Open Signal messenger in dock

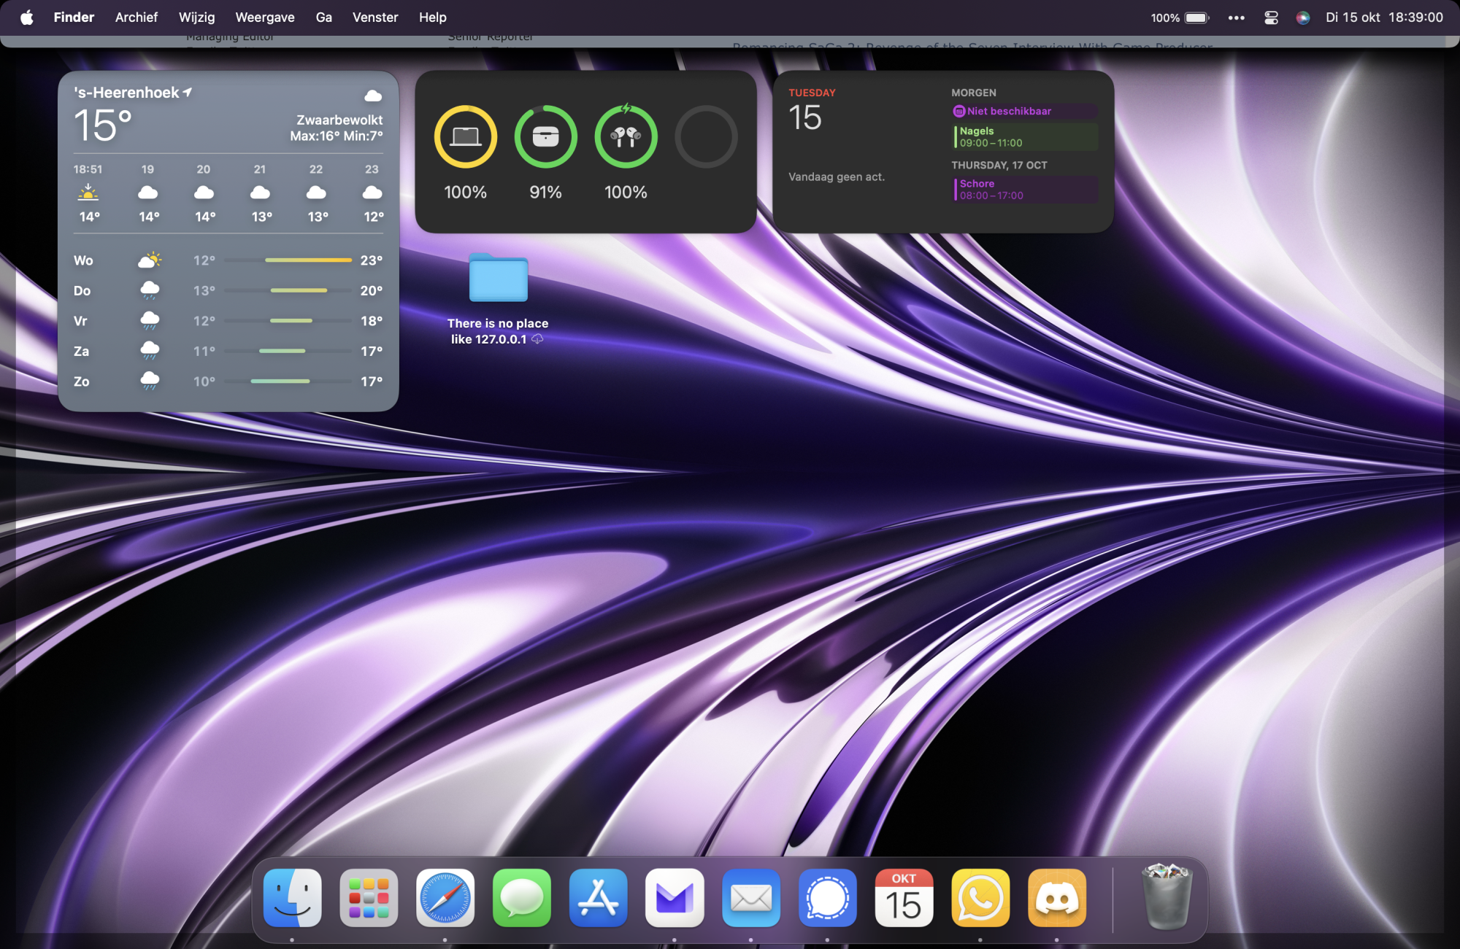(827, 898)
